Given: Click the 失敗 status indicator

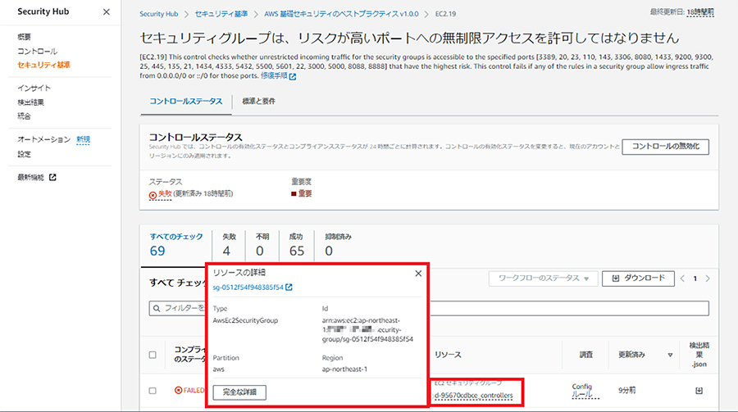Looking at the screenshot, I should pyautogui.click(x=161, y=194).
